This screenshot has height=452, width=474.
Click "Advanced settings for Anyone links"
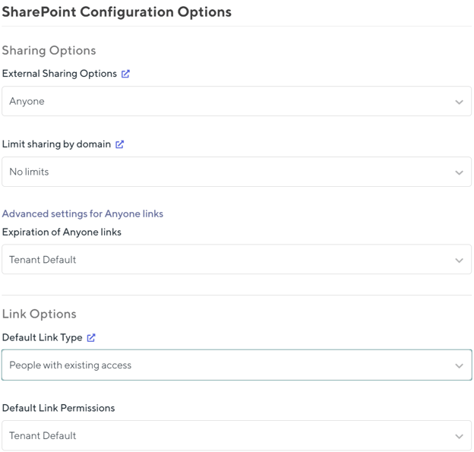[x=83, y=213]
